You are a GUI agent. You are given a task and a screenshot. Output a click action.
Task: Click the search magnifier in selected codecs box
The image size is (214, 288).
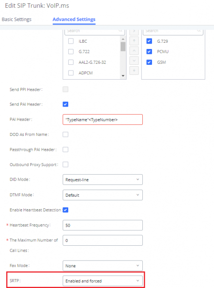[x=199, y=31]
